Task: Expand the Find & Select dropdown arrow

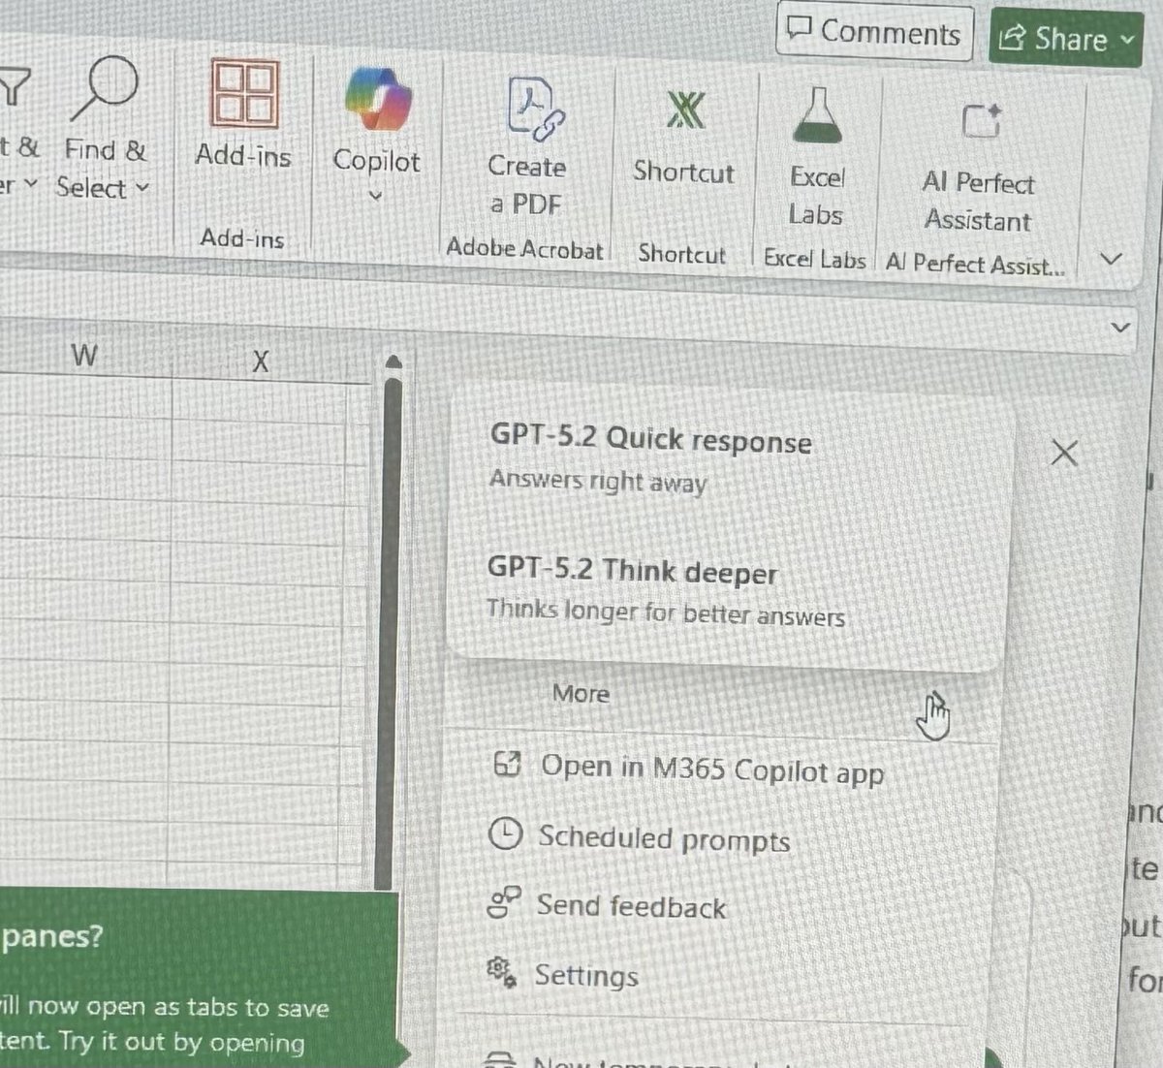Action: click(141, 186)
